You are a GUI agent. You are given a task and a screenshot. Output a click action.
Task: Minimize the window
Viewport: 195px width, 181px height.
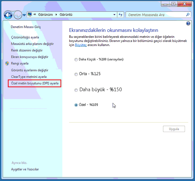pyautogui.click(x=165, y=4)
